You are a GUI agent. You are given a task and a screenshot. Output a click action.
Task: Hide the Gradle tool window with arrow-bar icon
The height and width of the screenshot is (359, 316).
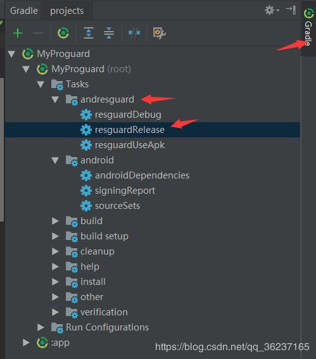[291, 10]
